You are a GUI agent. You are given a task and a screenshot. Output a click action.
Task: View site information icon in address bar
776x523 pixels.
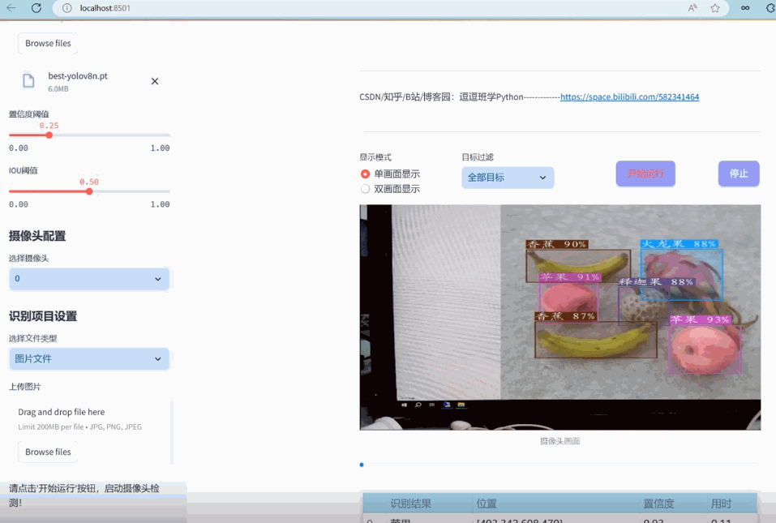(67, 8)
